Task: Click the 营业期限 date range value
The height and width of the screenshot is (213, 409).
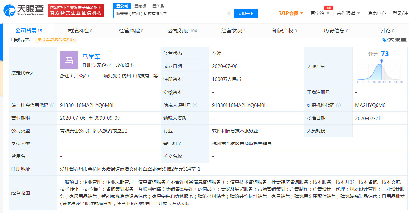Action: coord(90,118)
